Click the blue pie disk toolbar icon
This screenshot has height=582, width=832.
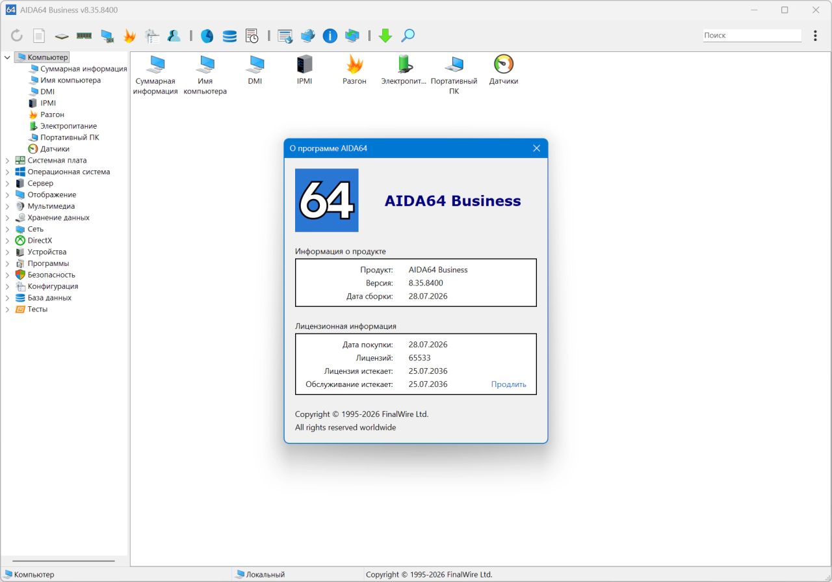(x=207, y=36)
